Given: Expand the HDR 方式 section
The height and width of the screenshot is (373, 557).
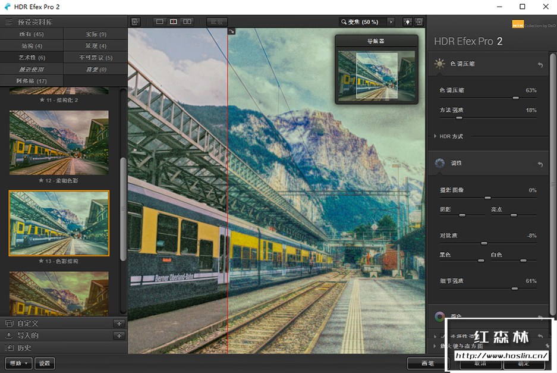Looking at the screenshot, I should (x=451, y=137).
